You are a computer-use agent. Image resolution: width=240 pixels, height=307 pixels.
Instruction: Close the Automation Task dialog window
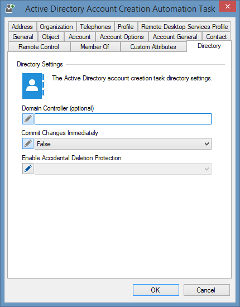(x=227, y=6)
